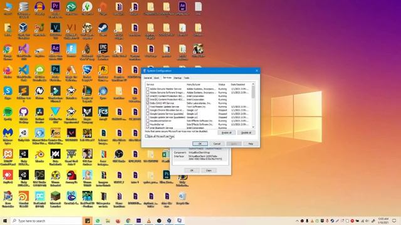Tick the Adobe Genuine Monitor Service checkbox

[148, 89]
